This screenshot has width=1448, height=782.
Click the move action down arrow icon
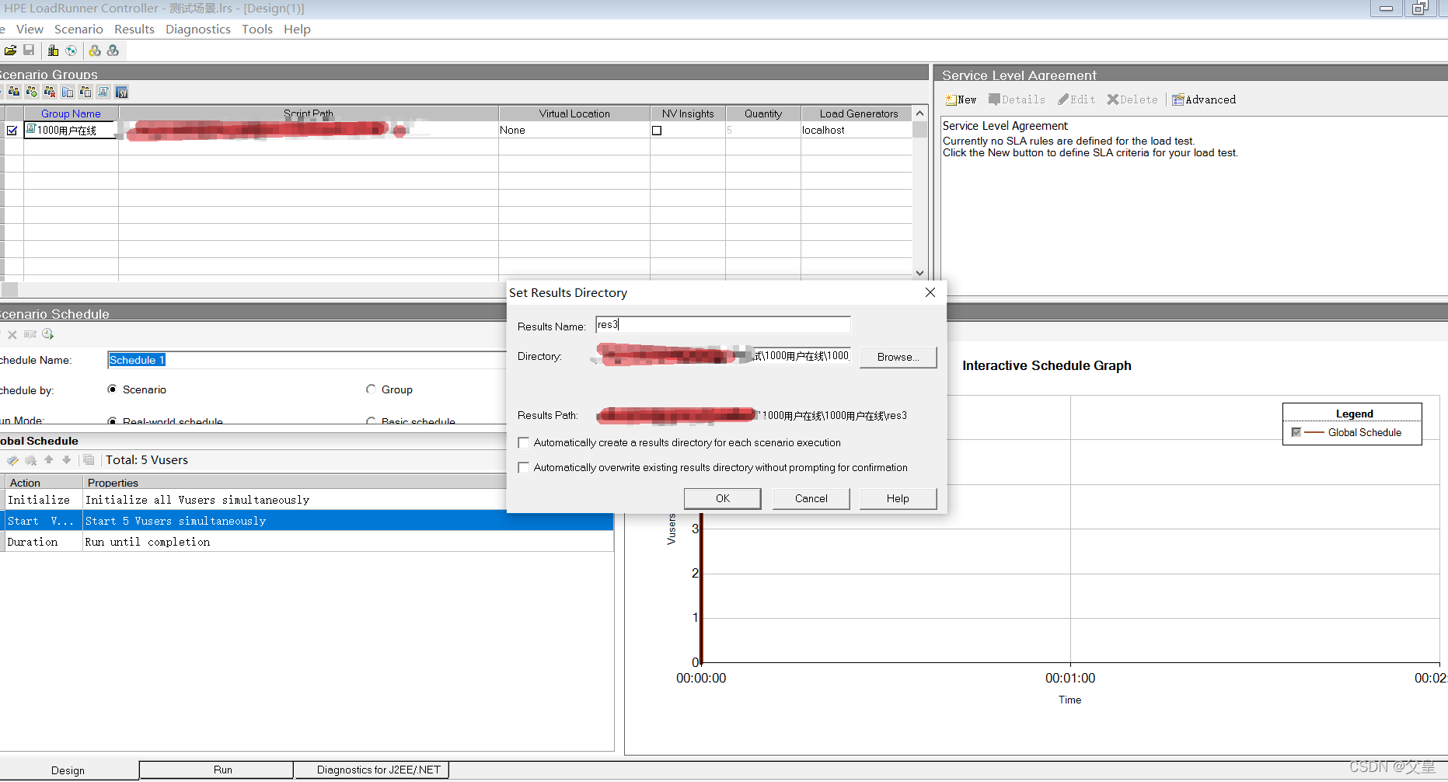pos(67,460)
